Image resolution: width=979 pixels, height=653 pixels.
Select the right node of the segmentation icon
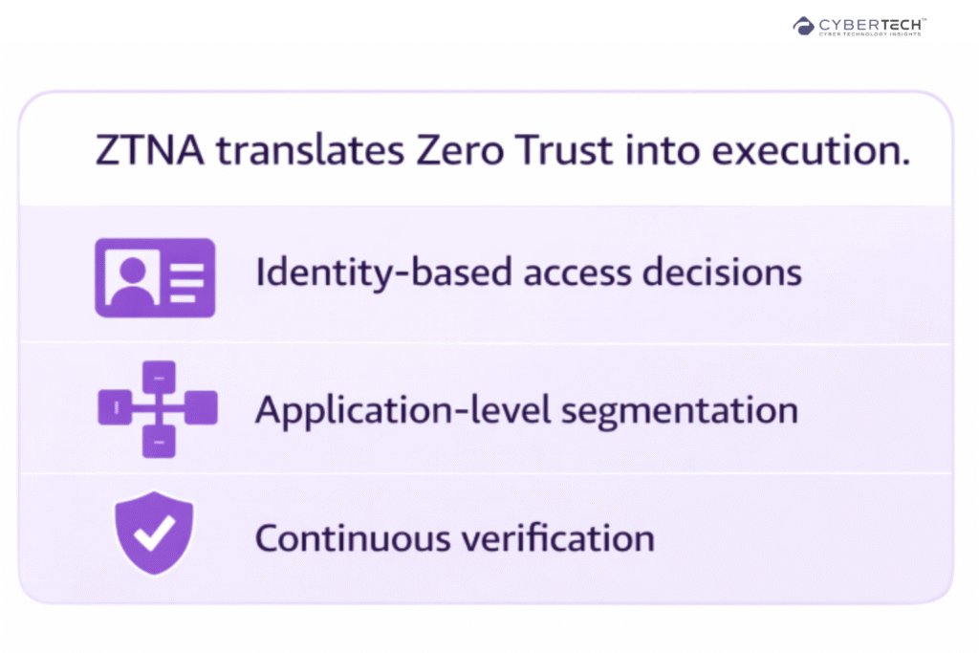[202, 408]
